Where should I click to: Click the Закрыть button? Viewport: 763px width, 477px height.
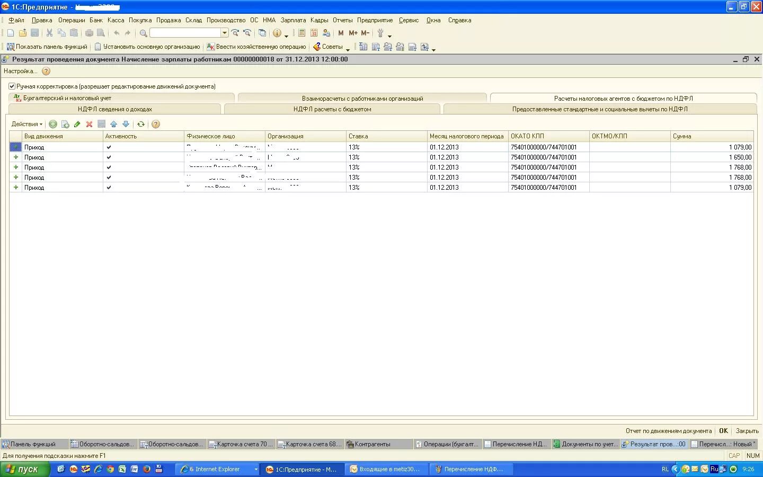tap(747, 431)
